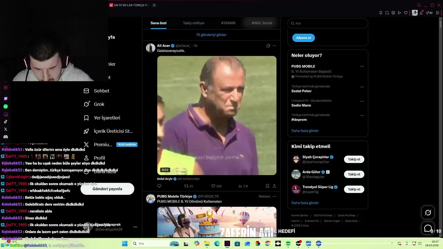Bookmark Ali Acar's post
The height and width of the screenshot is (249, 443).
coord(268,186)
